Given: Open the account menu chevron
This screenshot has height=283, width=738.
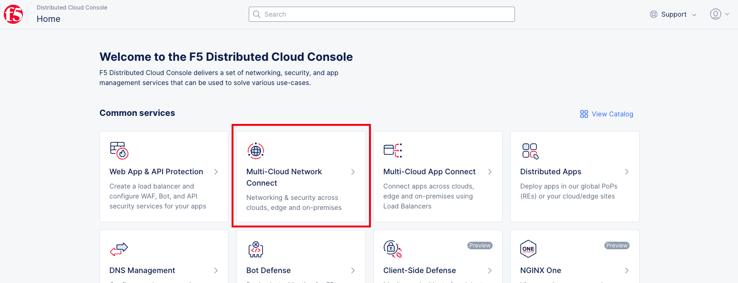Looking at the screenshot, I should [727, 14].
